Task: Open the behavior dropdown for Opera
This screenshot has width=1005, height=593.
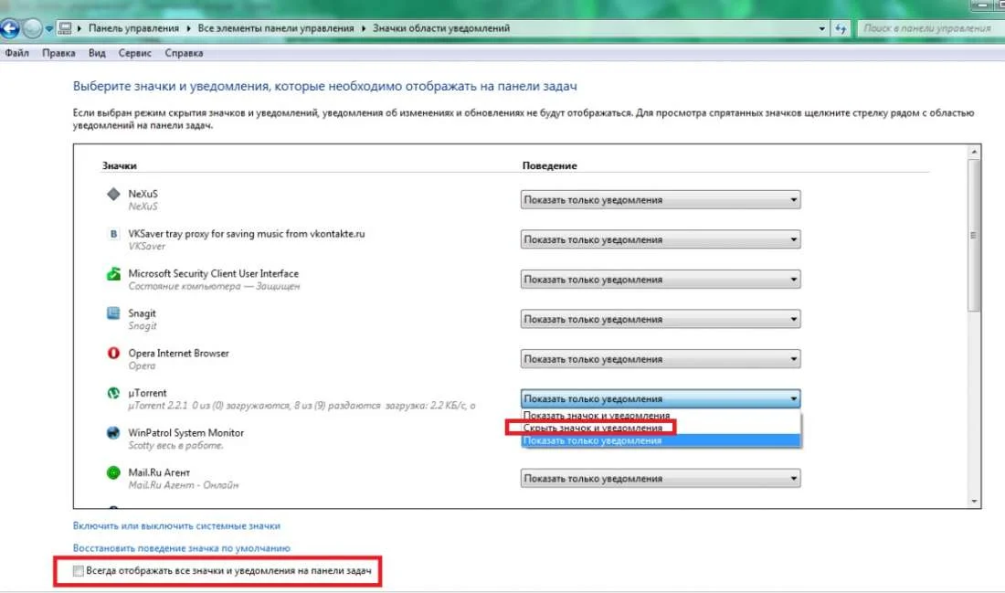Action: (x=661, y=359)
